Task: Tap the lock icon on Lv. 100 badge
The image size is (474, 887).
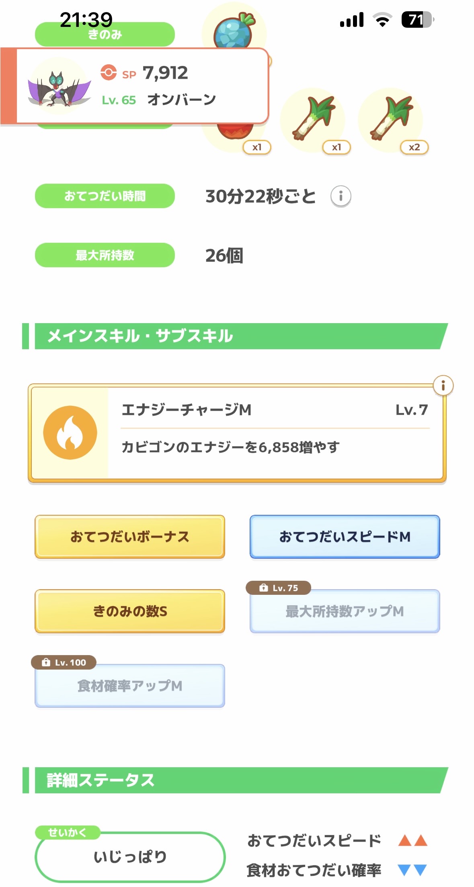Action: coord(46,662)
